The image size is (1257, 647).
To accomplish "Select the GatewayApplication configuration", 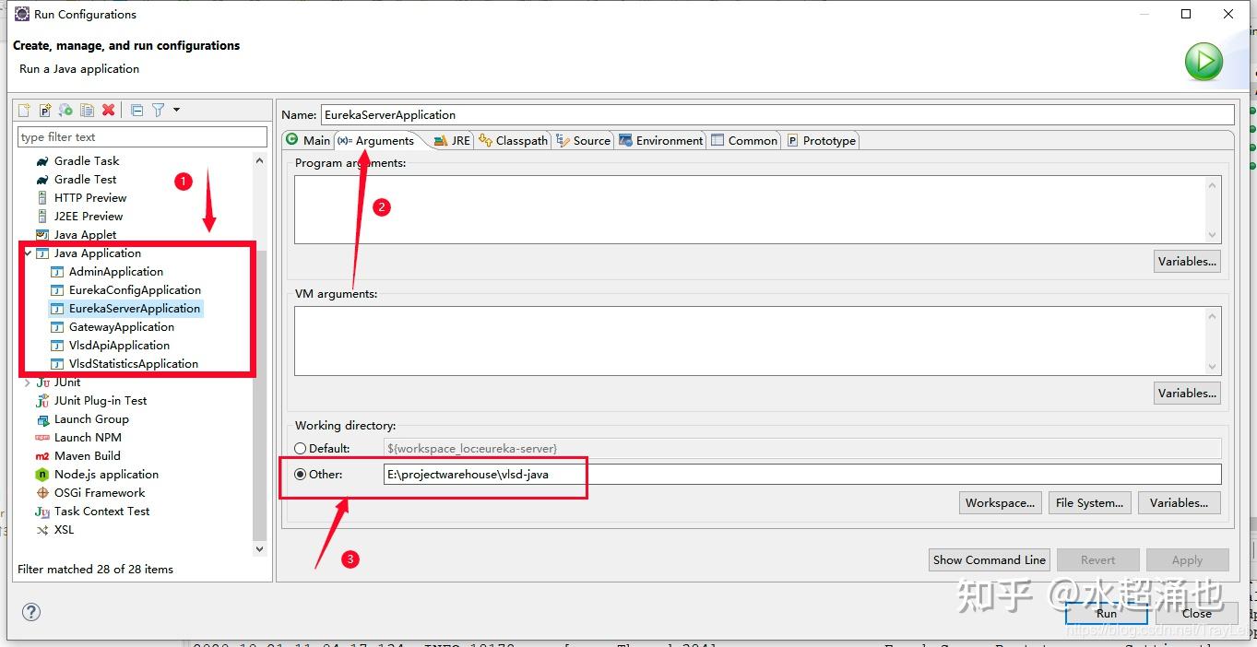I will click(123, 326).
